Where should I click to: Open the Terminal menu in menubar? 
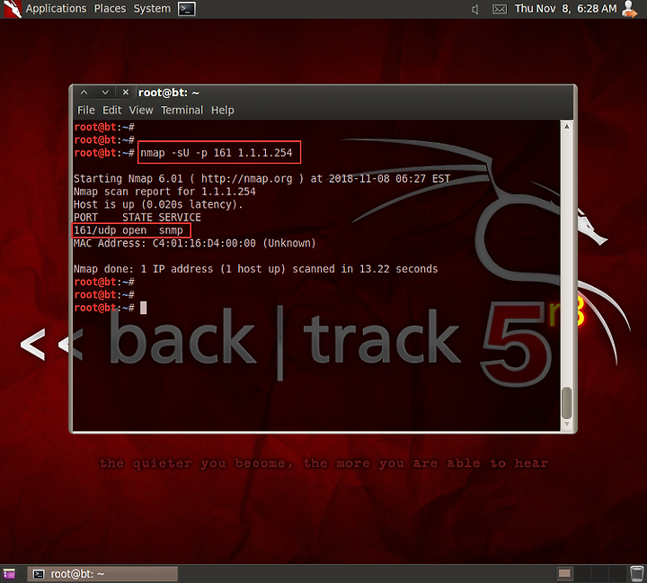[x=182, y=111]
